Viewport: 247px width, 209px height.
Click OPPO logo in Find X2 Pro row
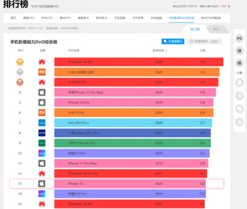point(42,143)
